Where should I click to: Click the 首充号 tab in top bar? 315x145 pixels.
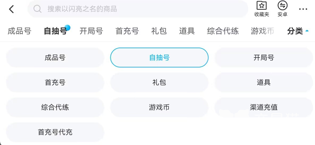(x=127, y=31)
